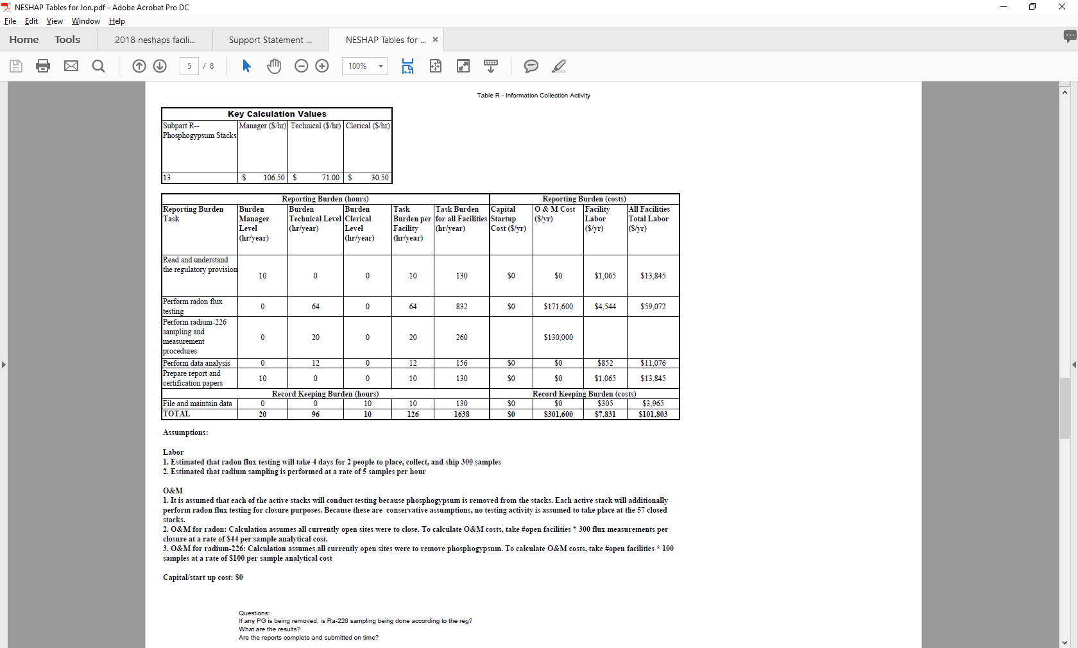Expand the right tools pane
This screenshot has width=1078, height=648.
1074,364
